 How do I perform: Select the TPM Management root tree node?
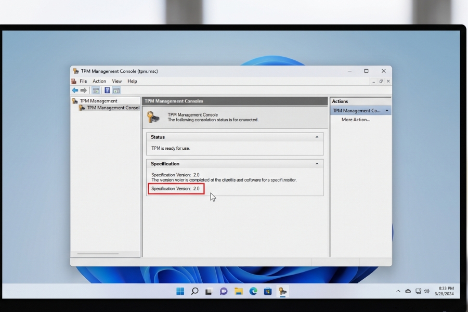[98, 101]
